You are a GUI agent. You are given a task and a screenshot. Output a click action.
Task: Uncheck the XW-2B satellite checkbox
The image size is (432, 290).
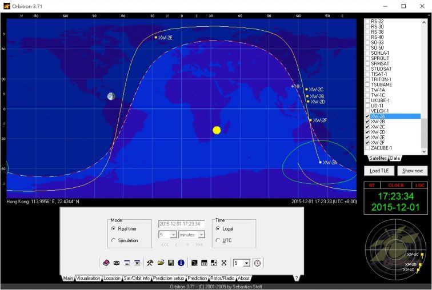(x=367, y=122)
